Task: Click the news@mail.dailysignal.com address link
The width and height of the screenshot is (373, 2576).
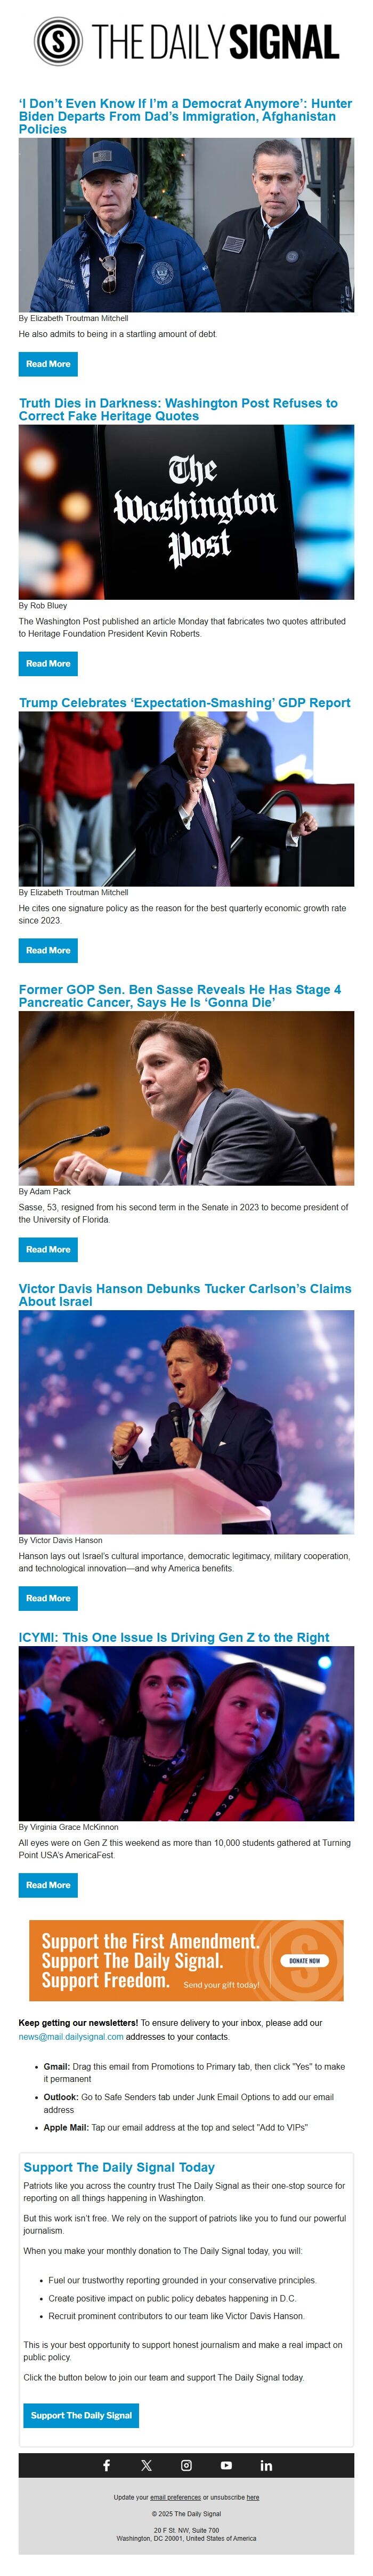Action: (x=71, y=2036)
